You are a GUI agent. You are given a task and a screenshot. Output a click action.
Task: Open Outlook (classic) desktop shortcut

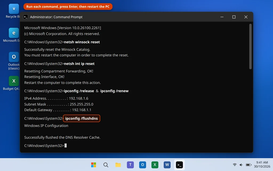point(14,57)
